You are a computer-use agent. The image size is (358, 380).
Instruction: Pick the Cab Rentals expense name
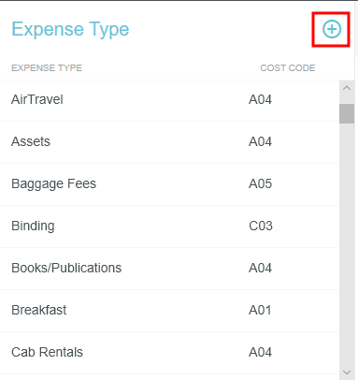(x=47, y=352)
